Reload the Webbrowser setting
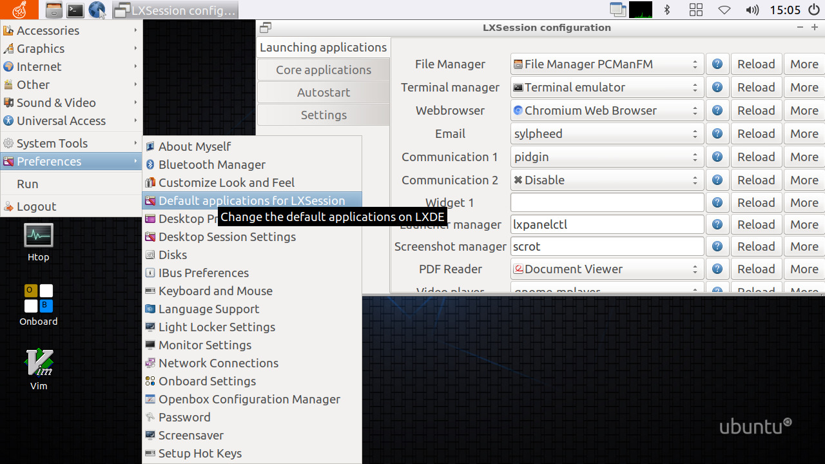825x464 pixels. pos(756,111)
